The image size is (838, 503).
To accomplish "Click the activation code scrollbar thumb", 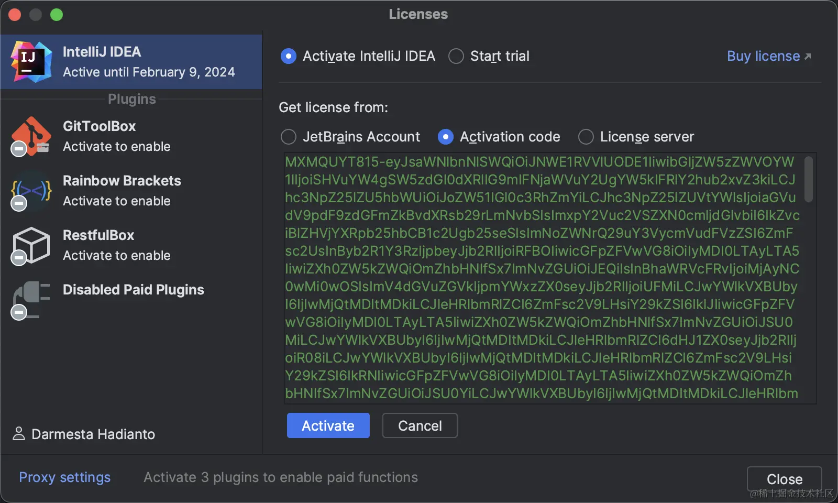I will (x=809, y=178).
